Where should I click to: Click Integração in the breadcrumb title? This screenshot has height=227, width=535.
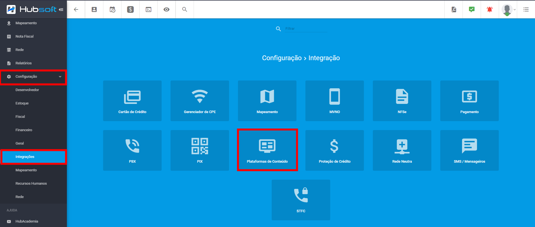tap(324, 58)
